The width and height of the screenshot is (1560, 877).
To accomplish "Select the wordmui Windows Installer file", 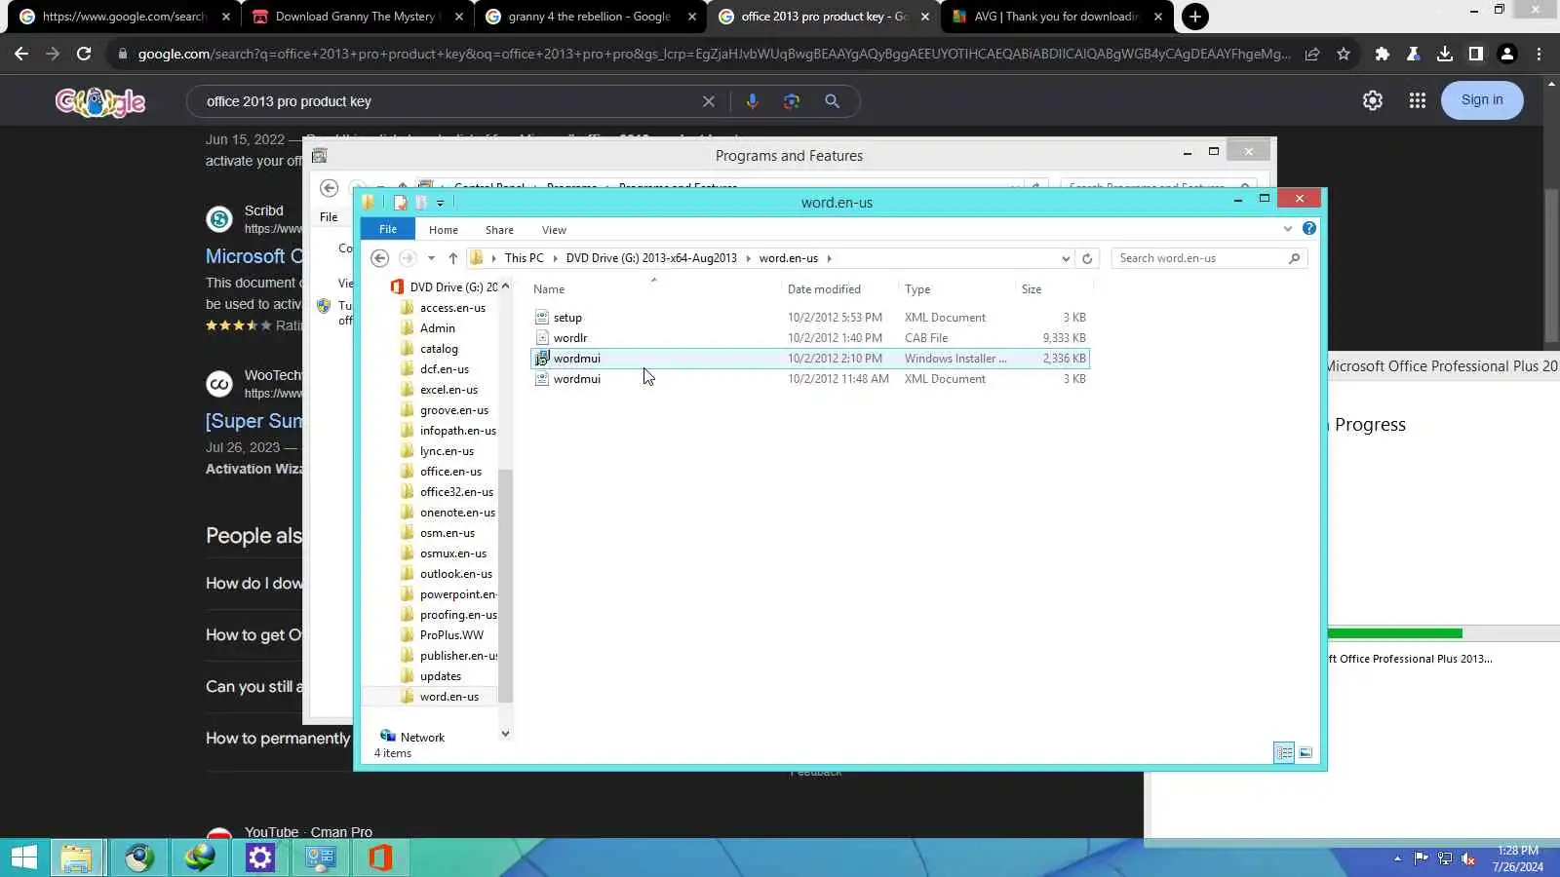I will [810, 359].
